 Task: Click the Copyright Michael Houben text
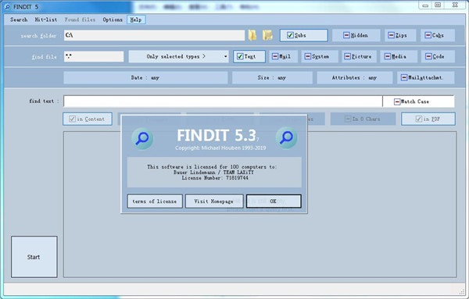(x=220, y=148)
